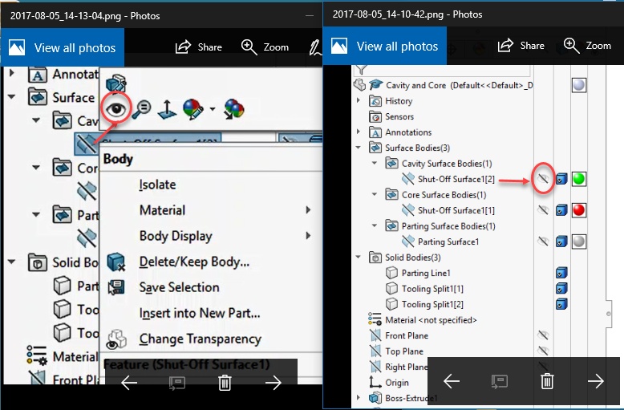Image resolution: width=624 pixels, height=410 pixels.
Task: Select Tooling Split1[2] solid body
Action: tap(432, 305)
